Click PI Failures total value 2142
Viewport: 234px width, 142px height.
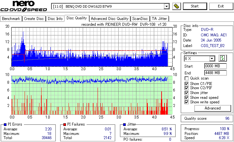pyautogui.click(x=108, y=138)
